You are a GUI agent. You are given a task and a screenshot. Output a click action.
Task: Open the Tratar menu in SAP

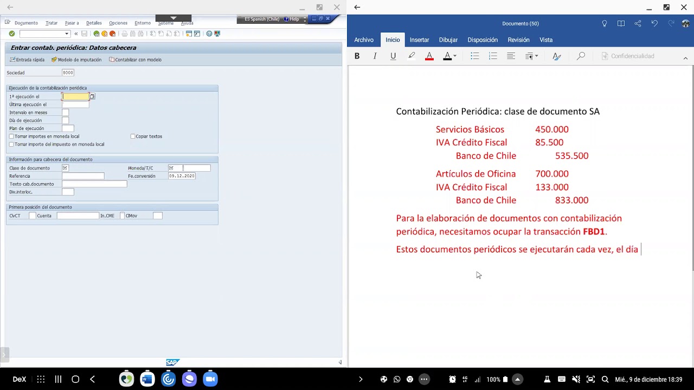coord(52,23)
